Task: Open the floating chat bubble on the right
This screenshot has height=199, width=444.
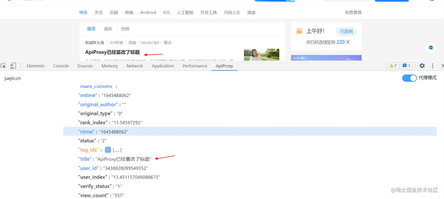Action: click(430, 47)
